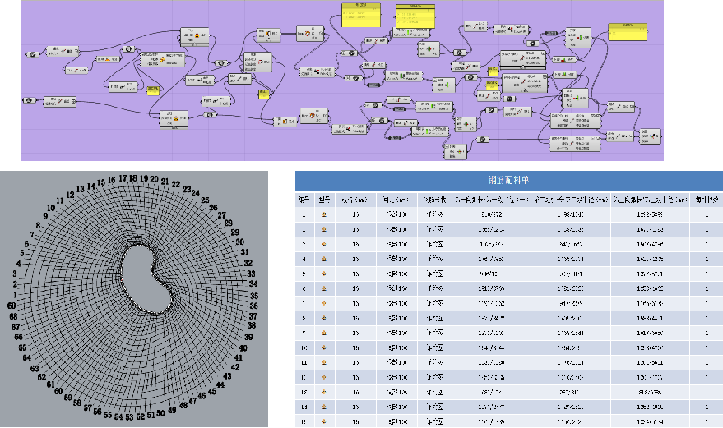Select row number 14 in the table
The image size is (723, 428).
(304, 407)
